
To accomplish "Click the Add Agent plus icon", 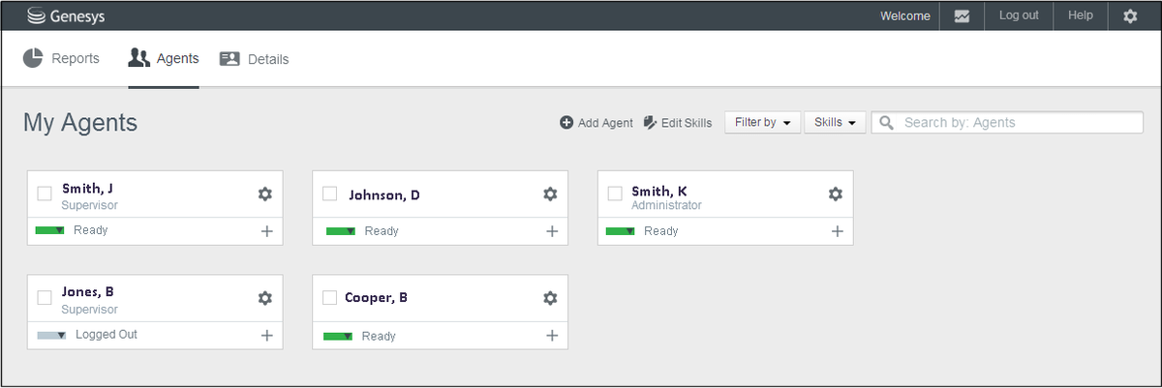I will [566, 123].
